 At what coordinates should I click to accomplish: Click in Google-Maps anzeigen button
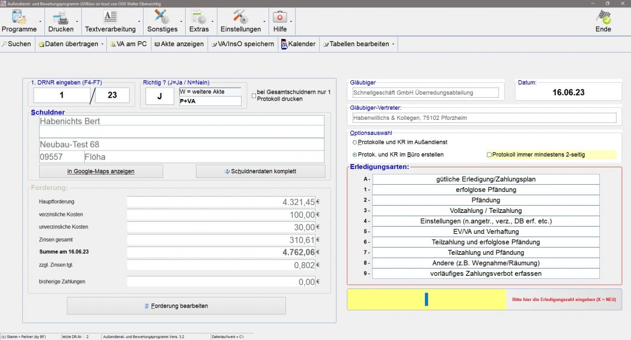(100, 171)
